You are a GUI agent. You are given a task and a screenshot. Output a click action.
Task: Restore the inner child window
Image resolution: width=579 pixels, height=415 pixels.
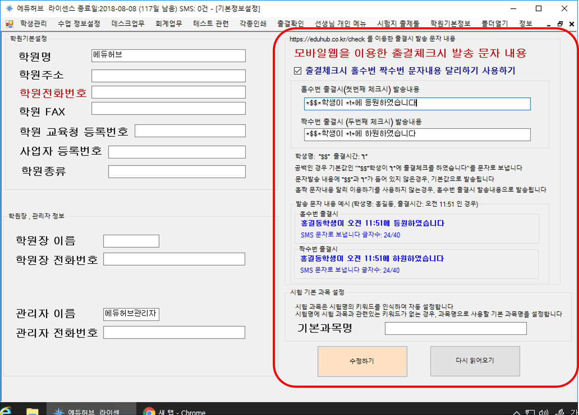(x=560, y=24)
